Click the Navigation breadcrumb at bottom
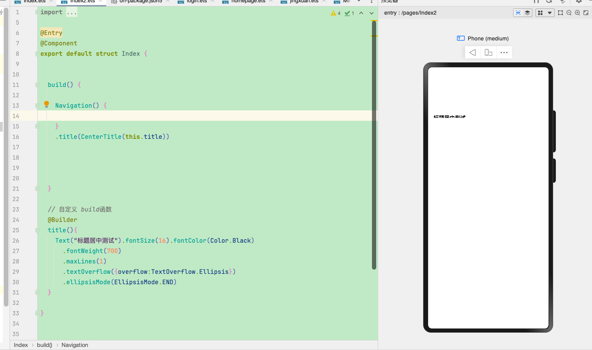This screenshot has width=592, height=350. pos(75,345)
